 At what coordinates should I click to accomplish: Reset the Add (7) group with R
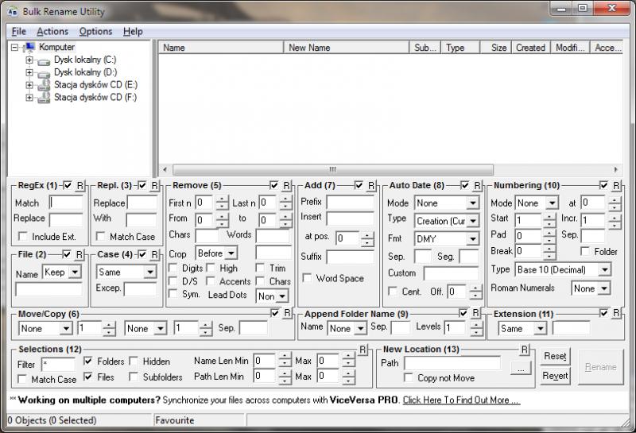point(370,186)
